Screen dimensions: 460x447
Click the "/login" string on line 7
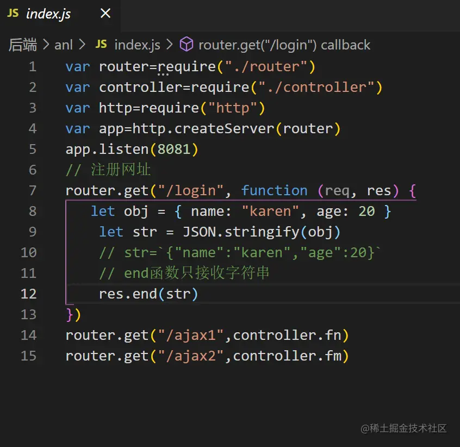(x=191, y=191)
